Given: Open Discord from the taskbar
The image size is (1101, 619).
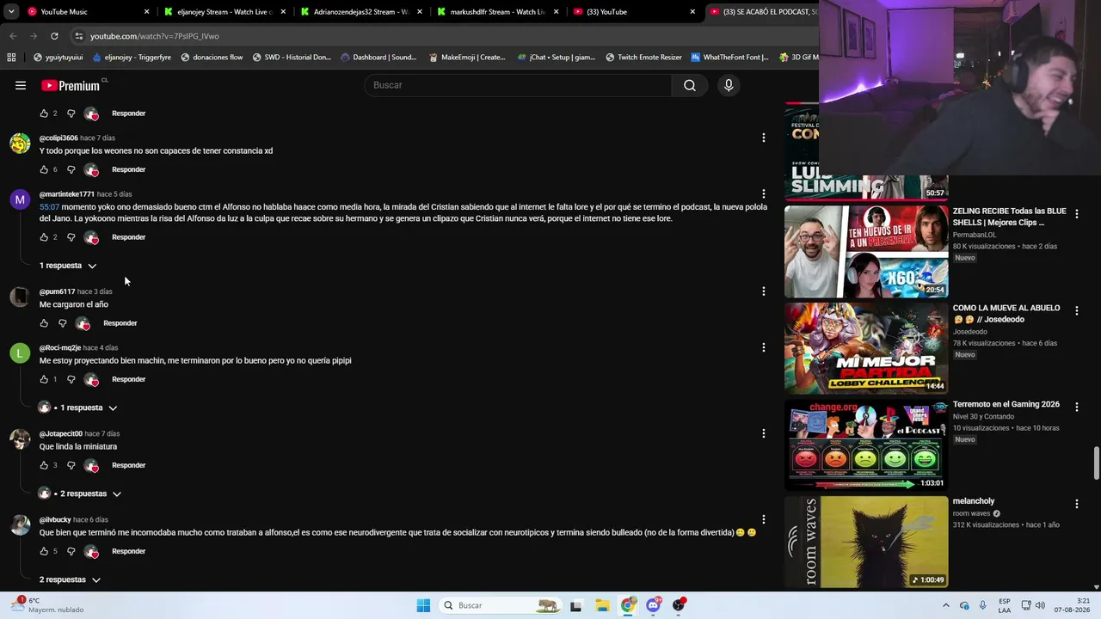Looking at the screenshot, I should [x=653, y=605].
